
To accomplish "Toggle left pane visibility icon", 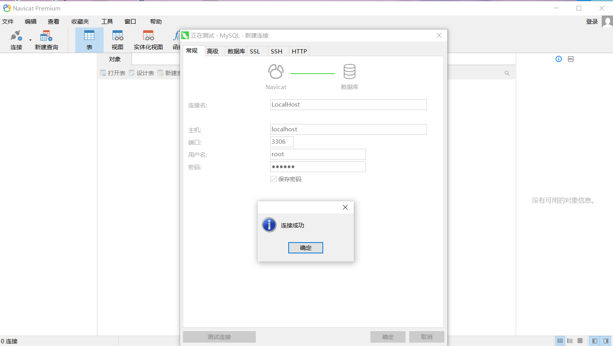I will [595, 341].
